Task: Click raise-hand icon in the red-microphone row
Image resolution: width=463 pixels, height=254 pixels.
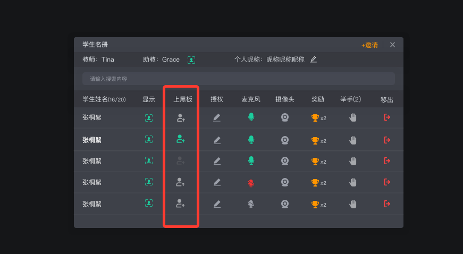Action: (x=353, y=182)
